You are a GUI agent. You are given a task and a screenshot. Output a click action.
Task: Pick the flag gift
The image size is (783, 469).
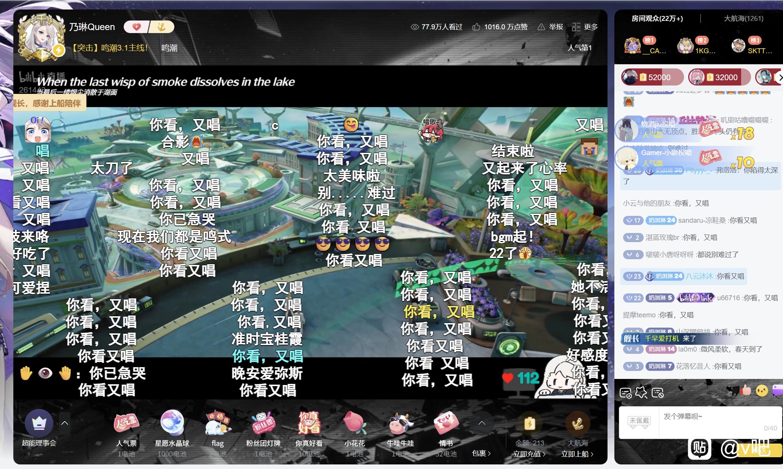point(218,423)
